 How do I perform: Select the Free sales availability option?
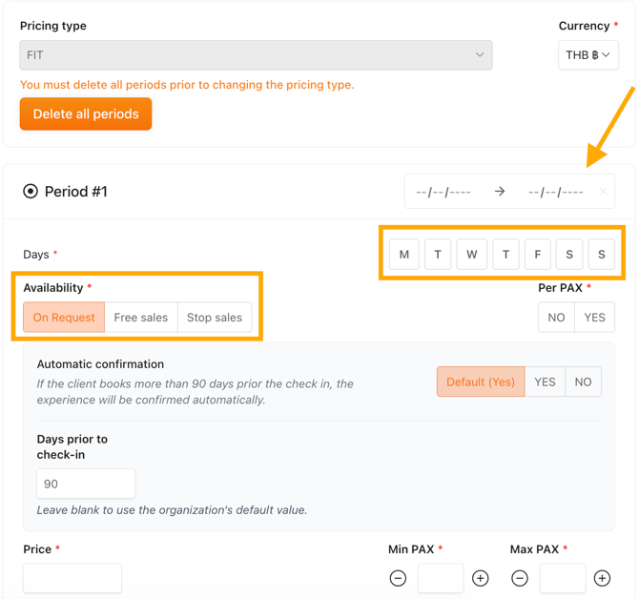(141, 317)
